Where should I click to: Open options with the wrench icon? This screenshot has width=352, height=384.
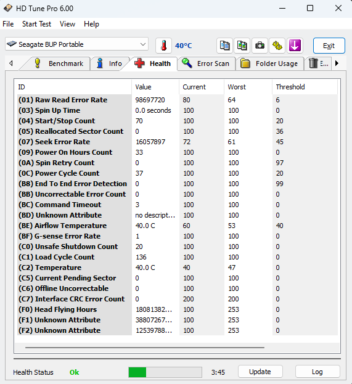(x=277, y=46)
